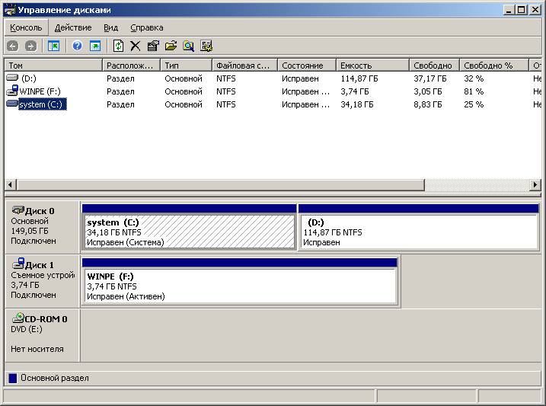Click the blue Help question mark icon
The image size is (546, 406).
tap(77, 46)
